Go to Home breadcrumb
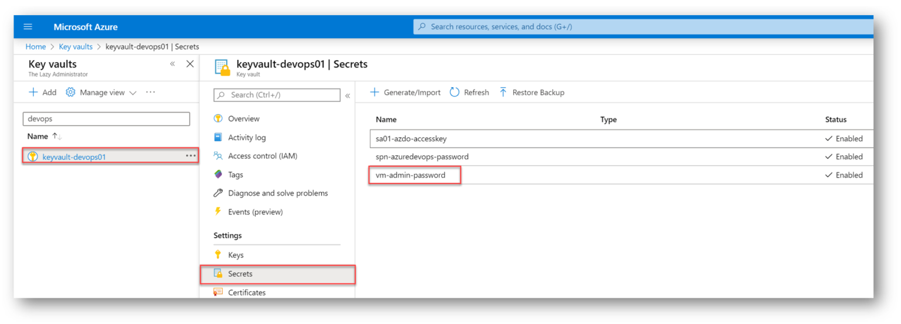This screenshot has width=901, height=324. pyautogui.click(x=36, y=47)
